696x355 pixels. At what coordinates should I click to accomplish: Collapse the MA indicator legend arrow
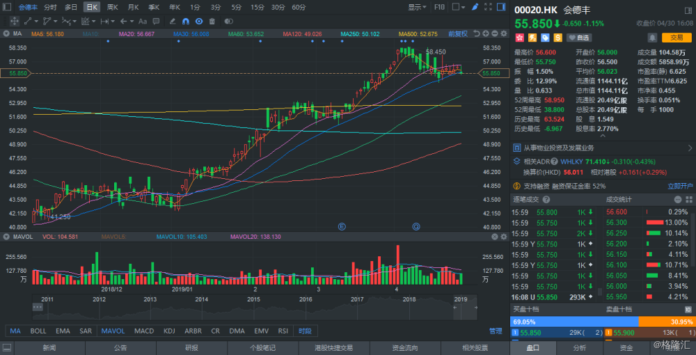(x=6, y=33)
